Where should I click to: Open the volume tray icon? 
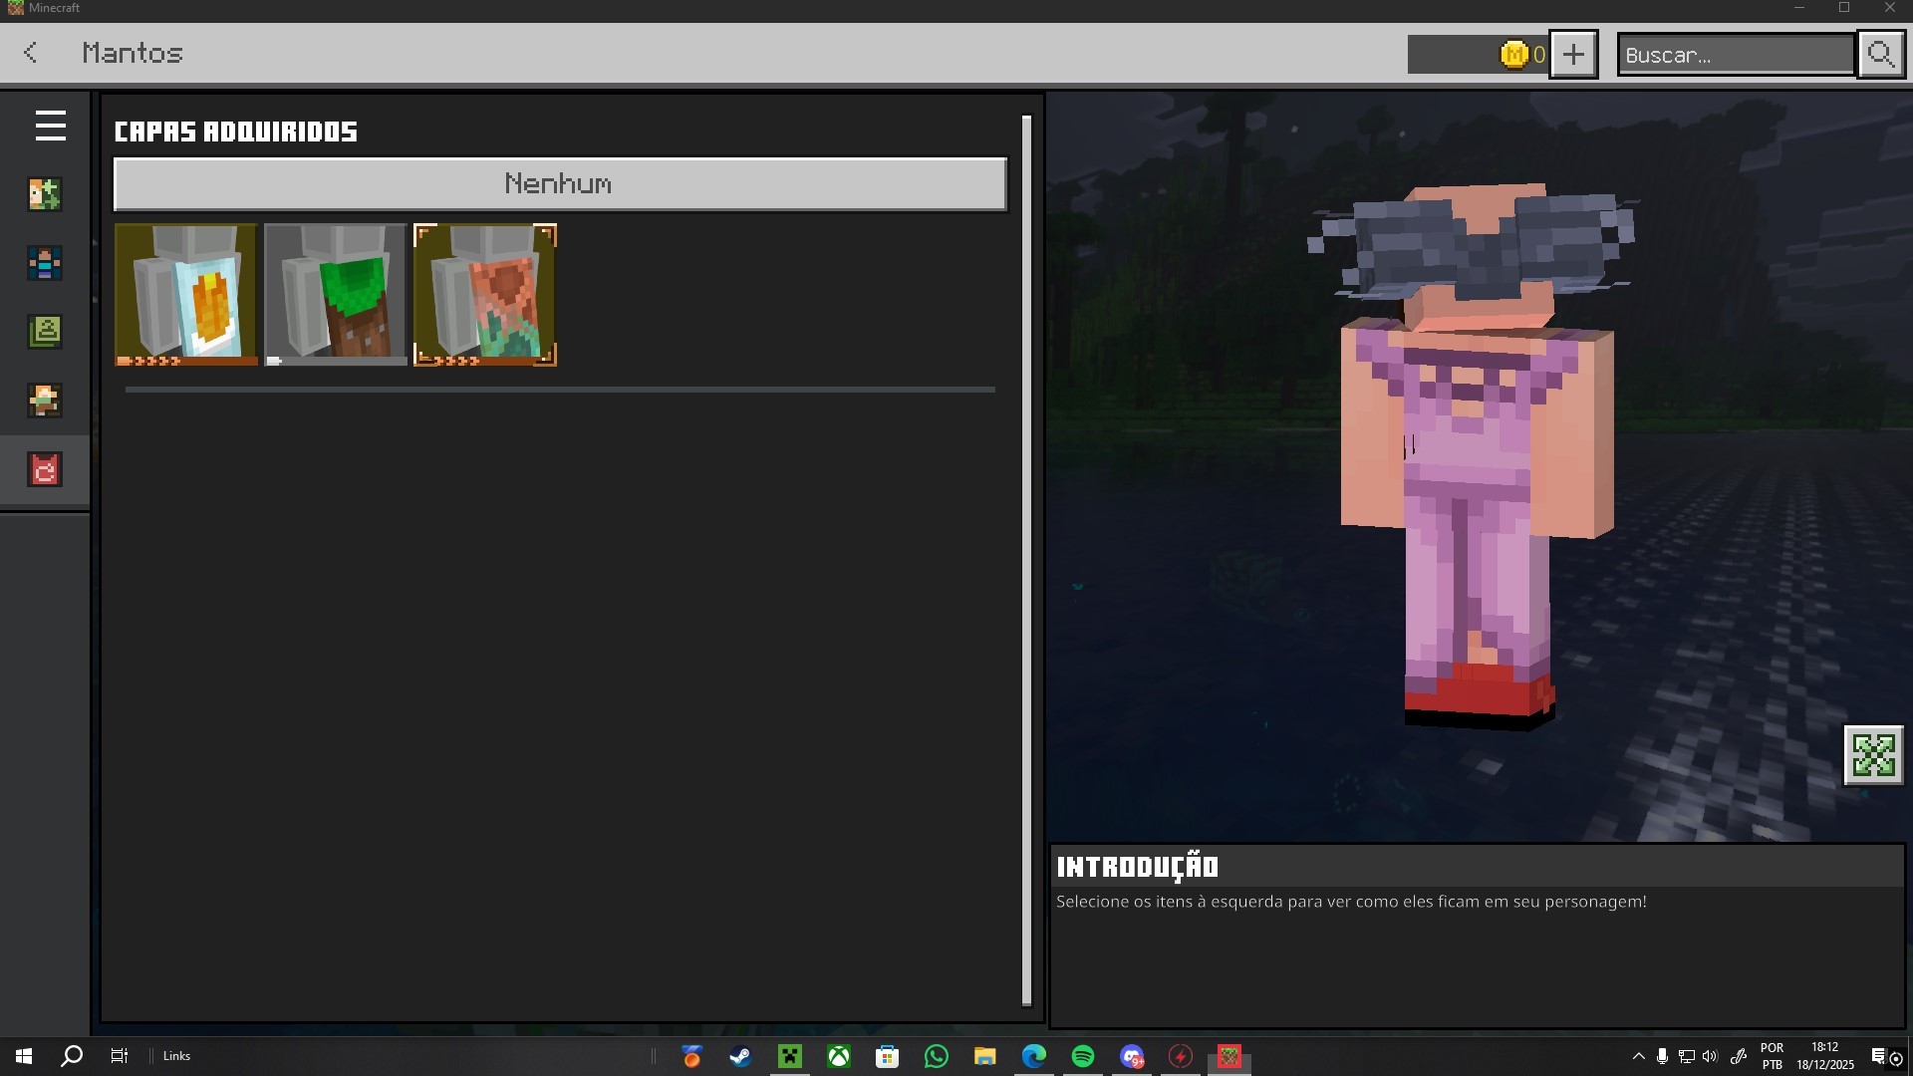[x=1711, y=1056]
